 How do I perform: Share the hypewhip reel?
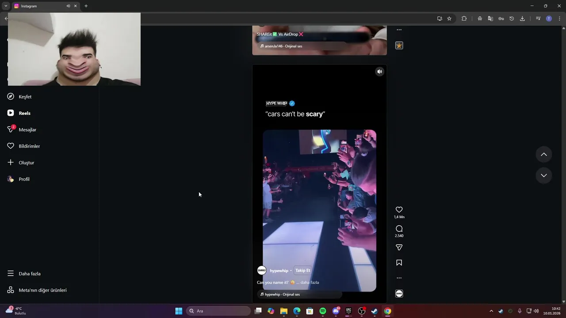399,247
